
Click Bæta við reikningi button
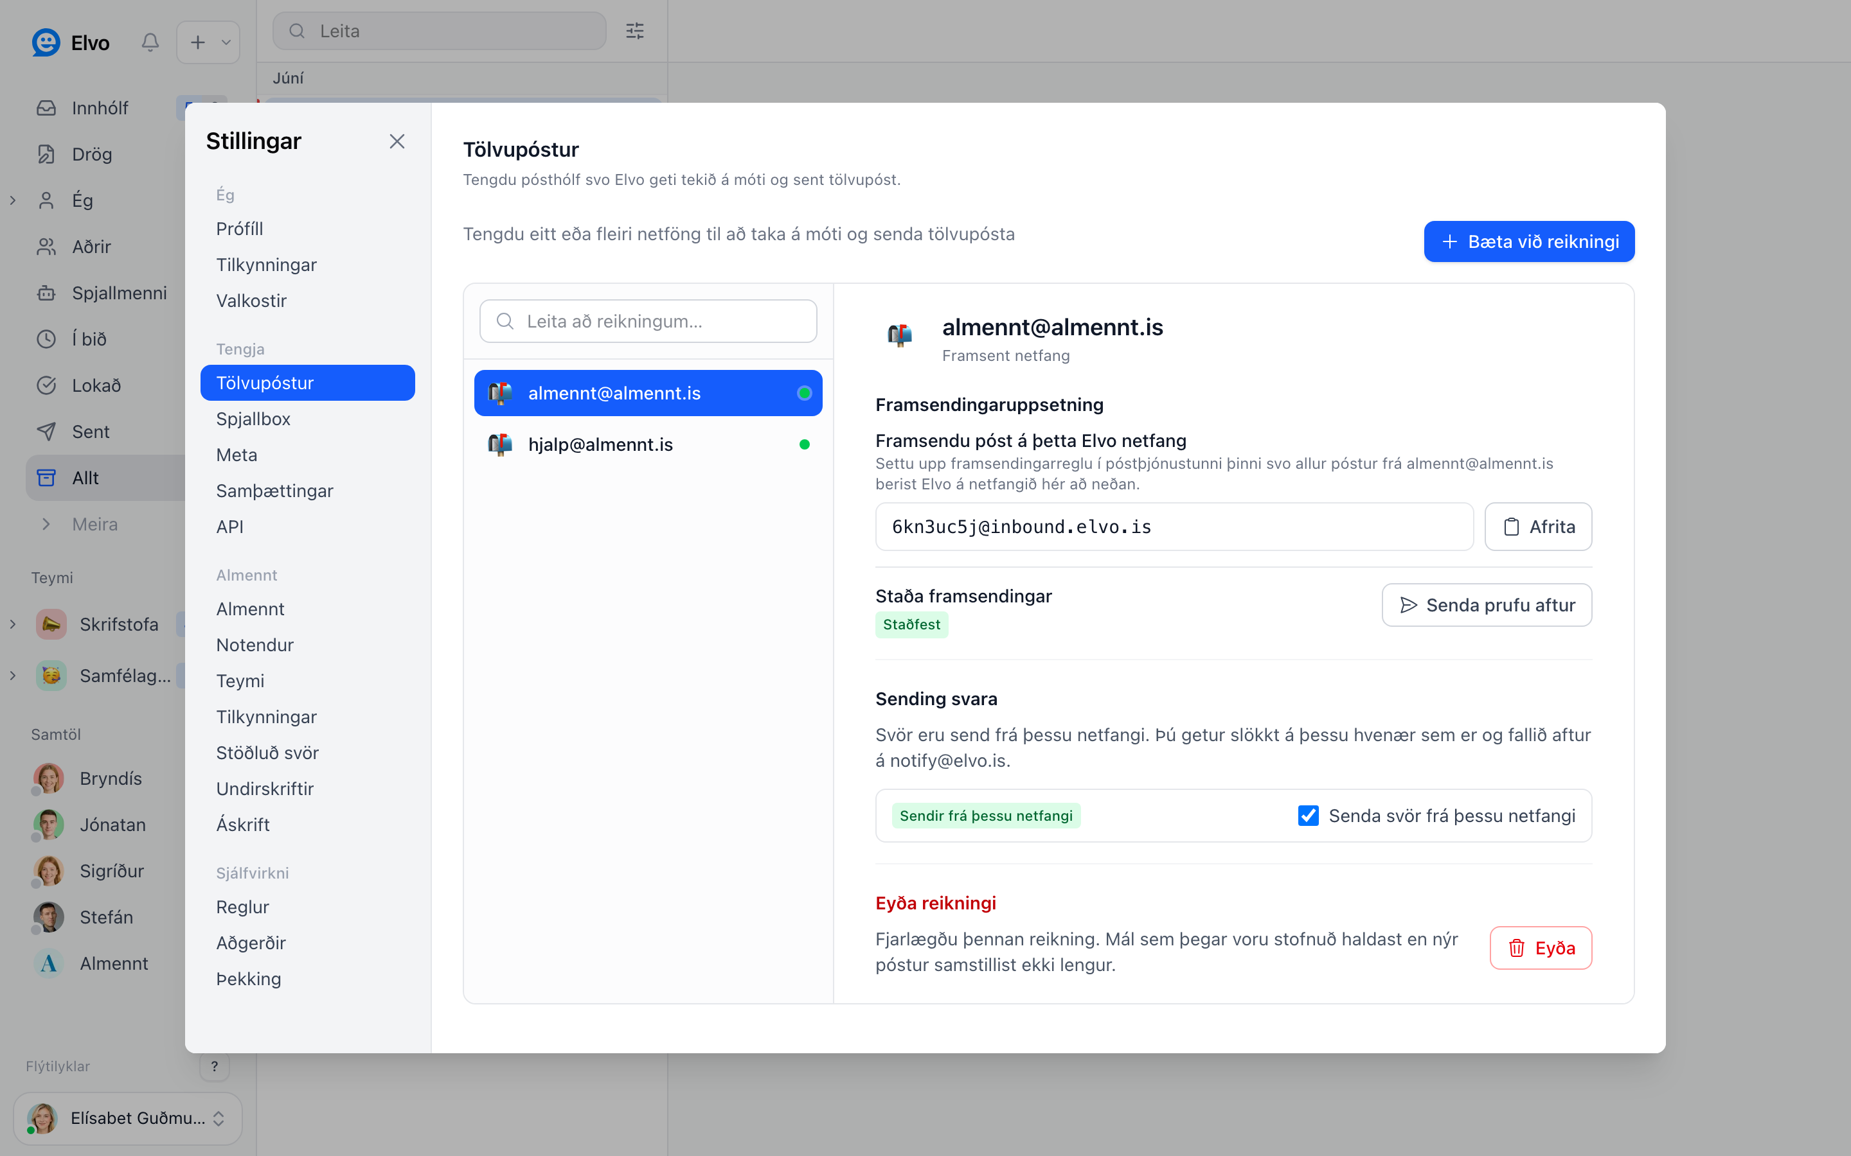[1529, 241]
